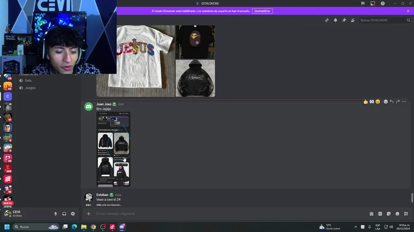
Task: Open the League of Legends server icon
Action: click(8, 138)
